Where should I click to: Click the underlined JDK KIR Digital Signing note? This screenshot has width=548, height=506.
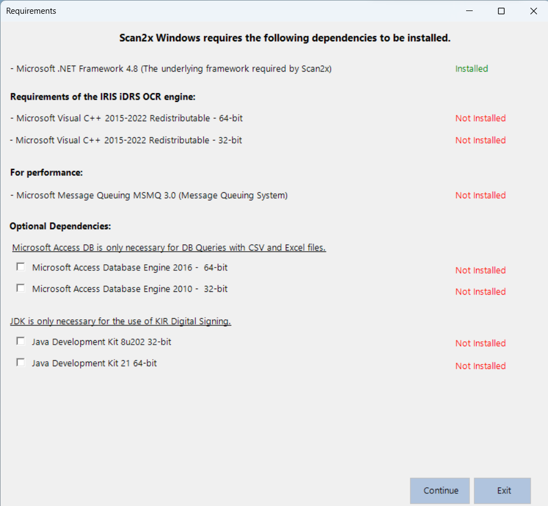click(120, 322)
